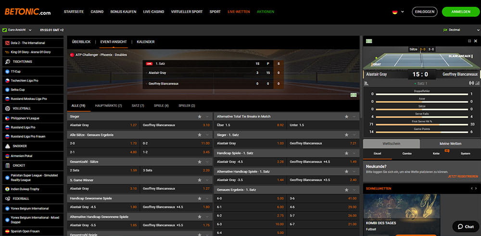Favorite Handicap Spiele - 1. Satz market

347,153
